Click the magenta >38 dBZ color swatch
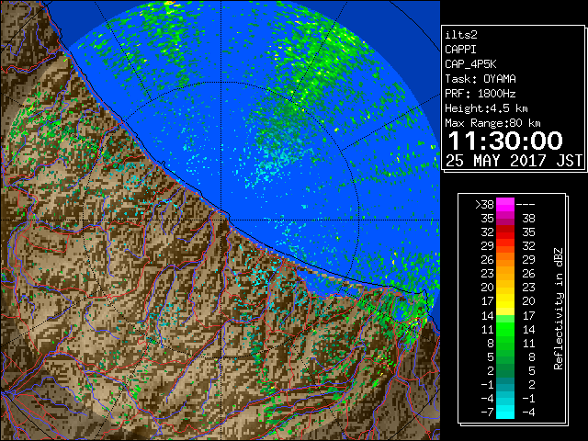This screenshot has width=588, height=441. (x=504, y=204)
